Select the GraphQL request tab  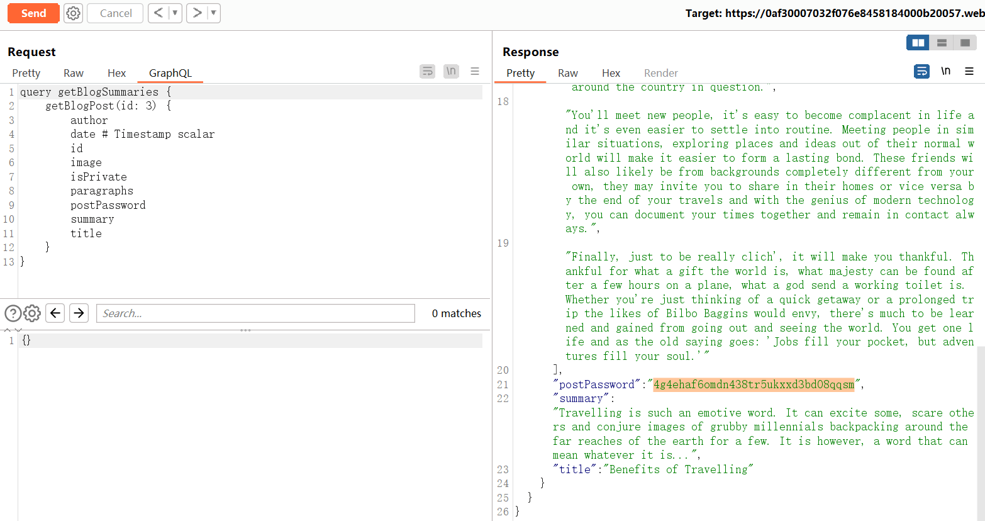point(170,73)
